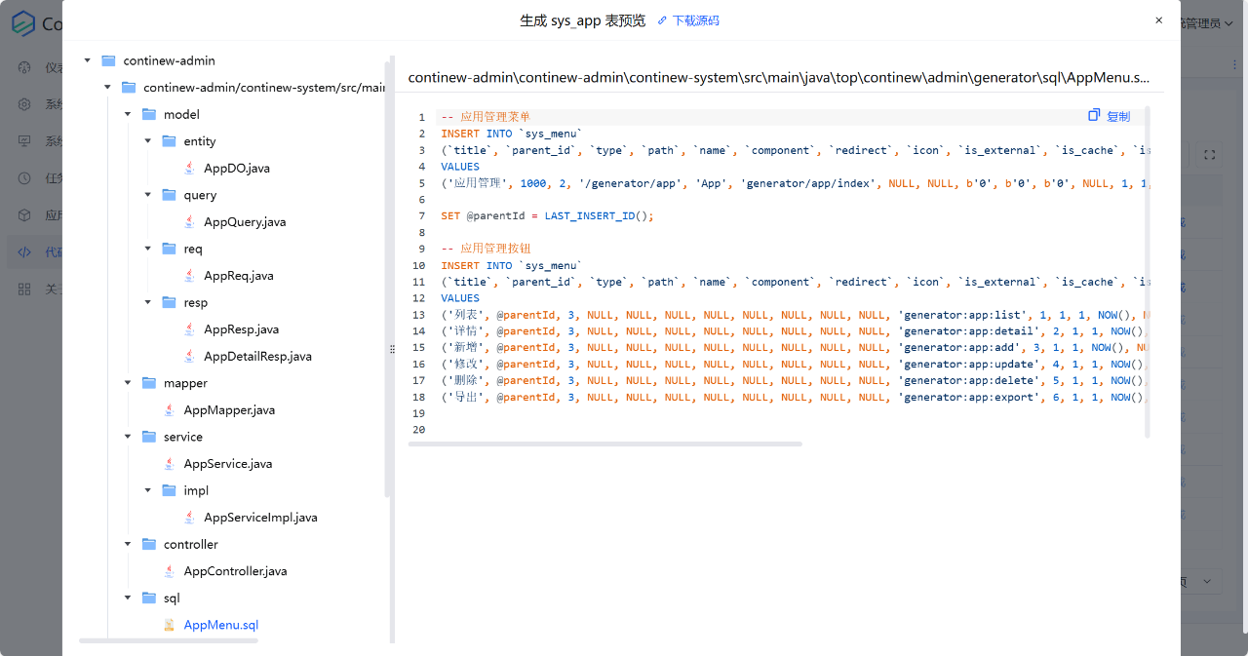The height and width of the screenshot is (656, 1248).
Task: Click the continew-admin root folder icon
Action: (x=108, y=60)
